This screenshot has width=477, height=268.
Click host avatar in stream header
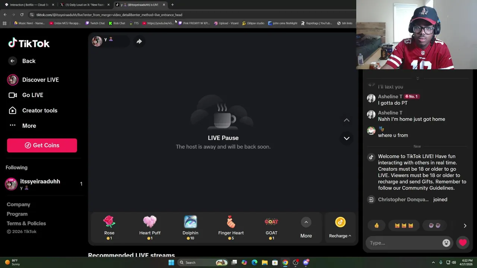tap(97, 41)
